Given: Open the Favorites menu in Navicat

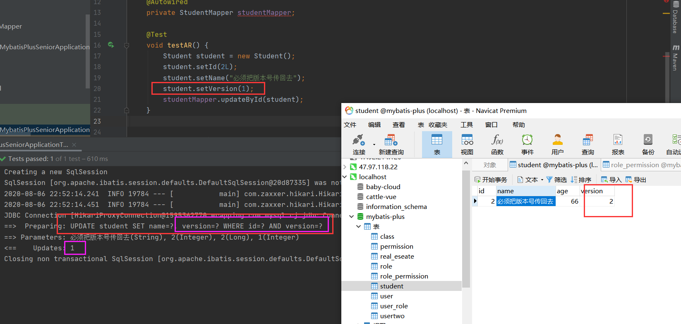Looking at the screenshot, I should tap(438, 125).
